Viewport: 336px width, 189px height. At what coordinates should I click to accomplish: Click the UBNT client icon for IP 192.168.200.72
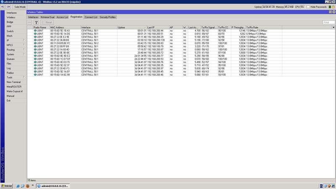[x=35, y=52]
